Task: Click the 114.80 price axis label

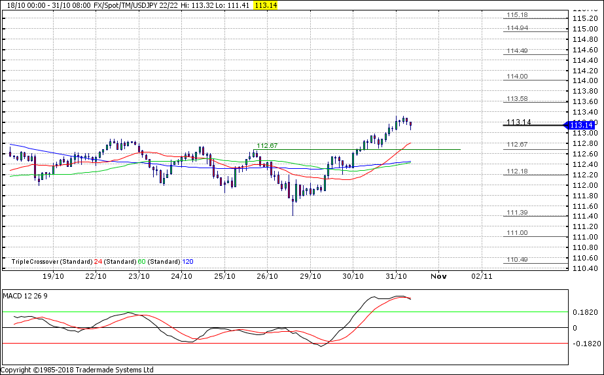Action: (585, 39)
